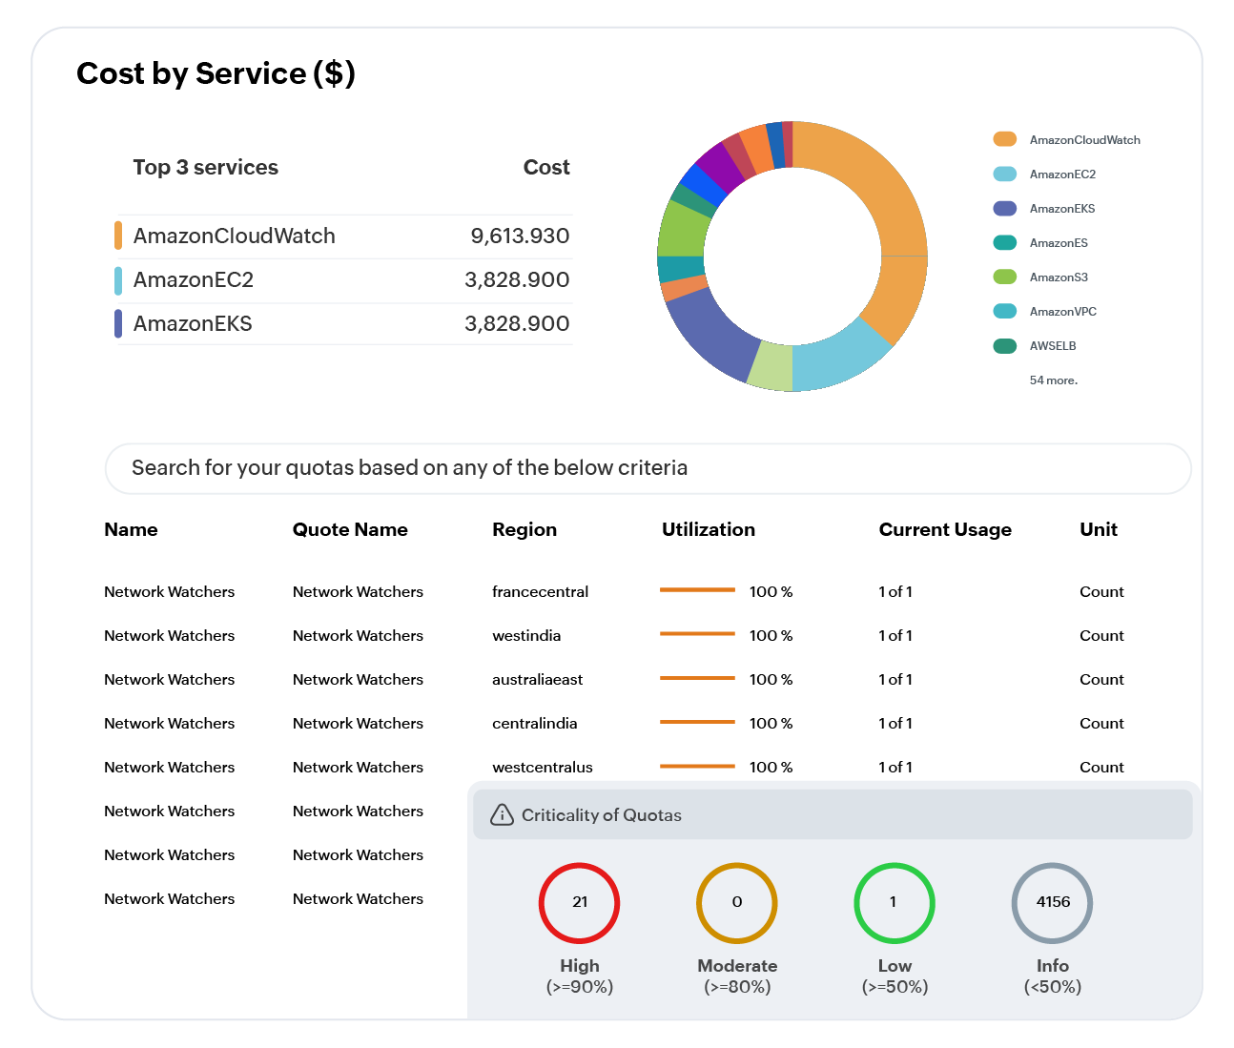Click the Current Usage column header
The width and height of the screenshot is (1234, 1048).
945,529
